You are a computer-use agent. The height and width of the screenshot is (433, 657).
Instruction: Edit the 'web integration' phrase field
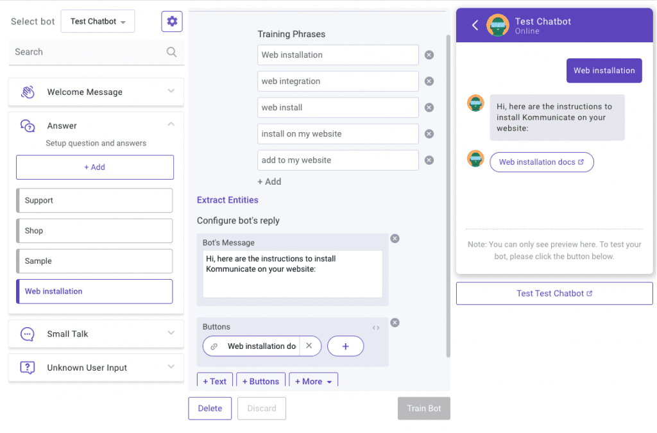(x=337, y=81)
